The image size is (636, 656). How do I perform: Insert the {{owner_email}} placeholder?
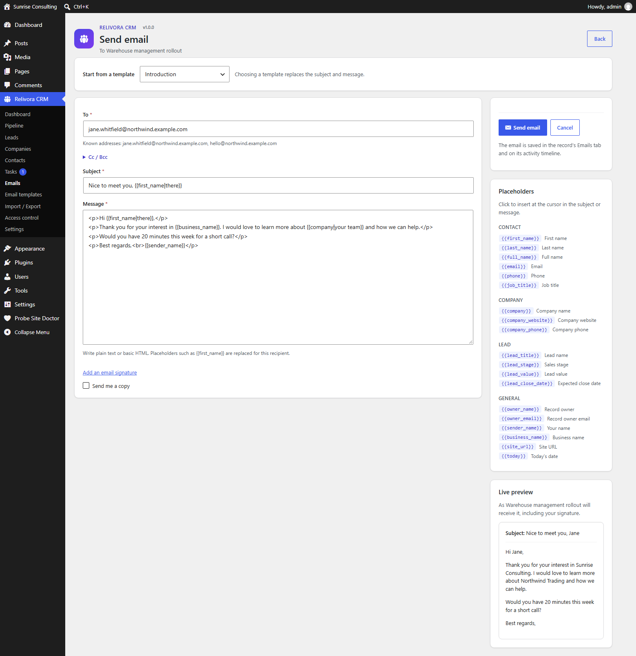point(521,419)
